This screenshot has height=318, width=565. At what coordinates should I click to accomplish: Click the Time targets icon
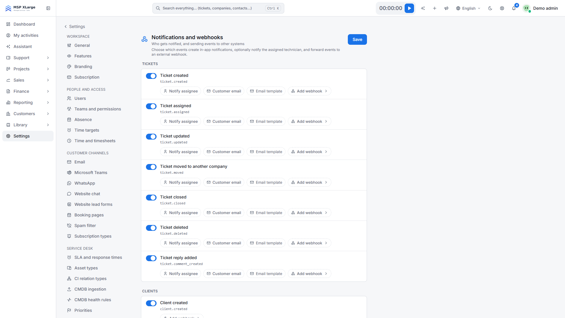click(x=69, y=130)
